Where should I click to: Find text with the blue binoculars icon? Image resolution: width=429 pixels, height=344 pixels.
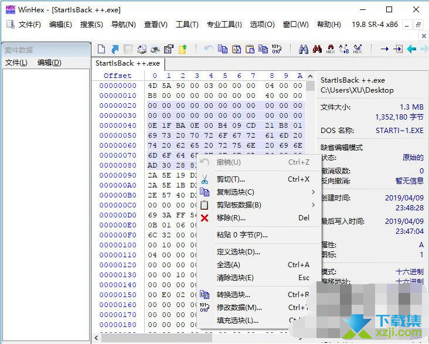point(304,49)
